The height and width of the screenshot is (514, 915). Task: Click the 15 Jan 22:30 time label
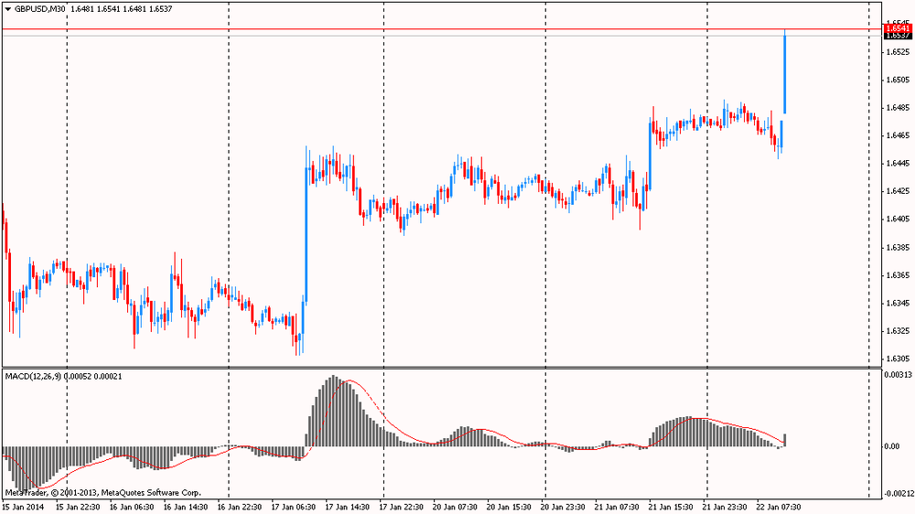(x=78, y=507)
